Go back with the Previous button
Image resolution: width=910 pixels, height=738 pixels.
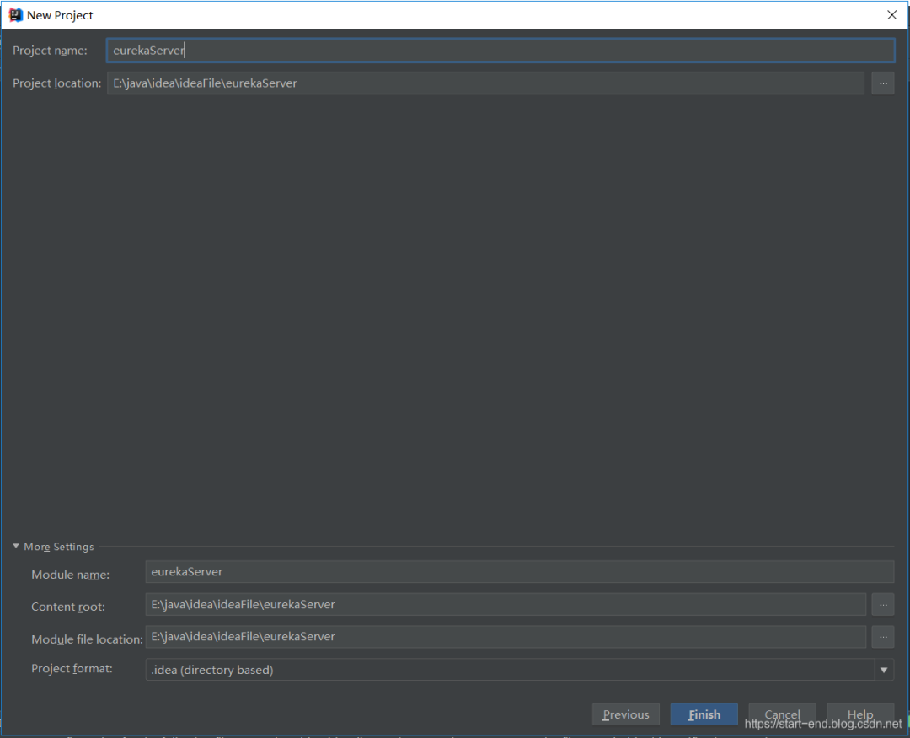coord(625,714)
